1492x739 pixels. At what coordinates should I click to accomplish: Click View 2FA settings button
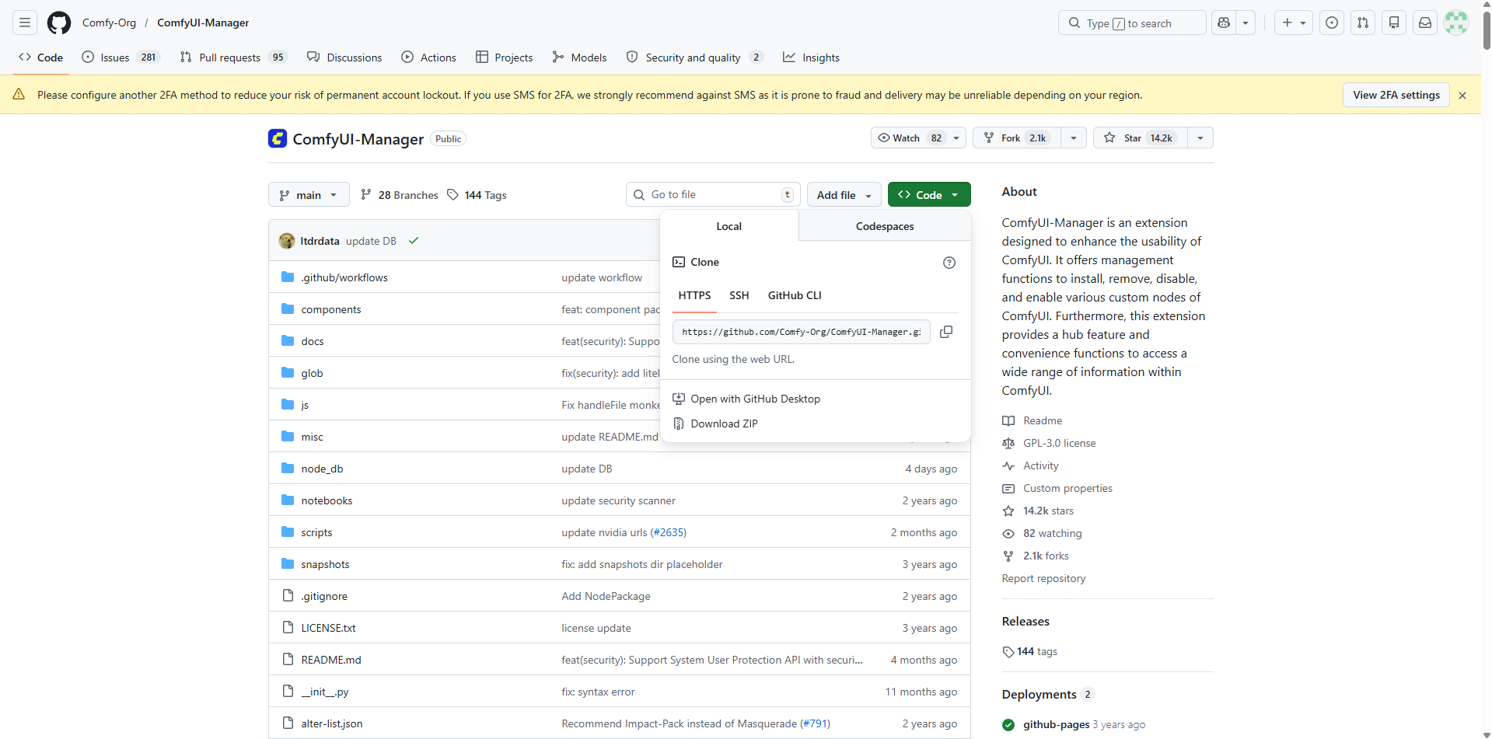[1396, 95]
